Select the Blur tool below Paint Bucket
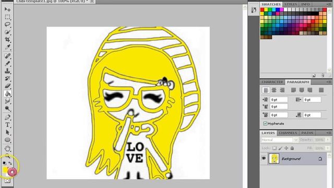The width and height of the screenshot is (334, 188). click(x=7, y=101)
